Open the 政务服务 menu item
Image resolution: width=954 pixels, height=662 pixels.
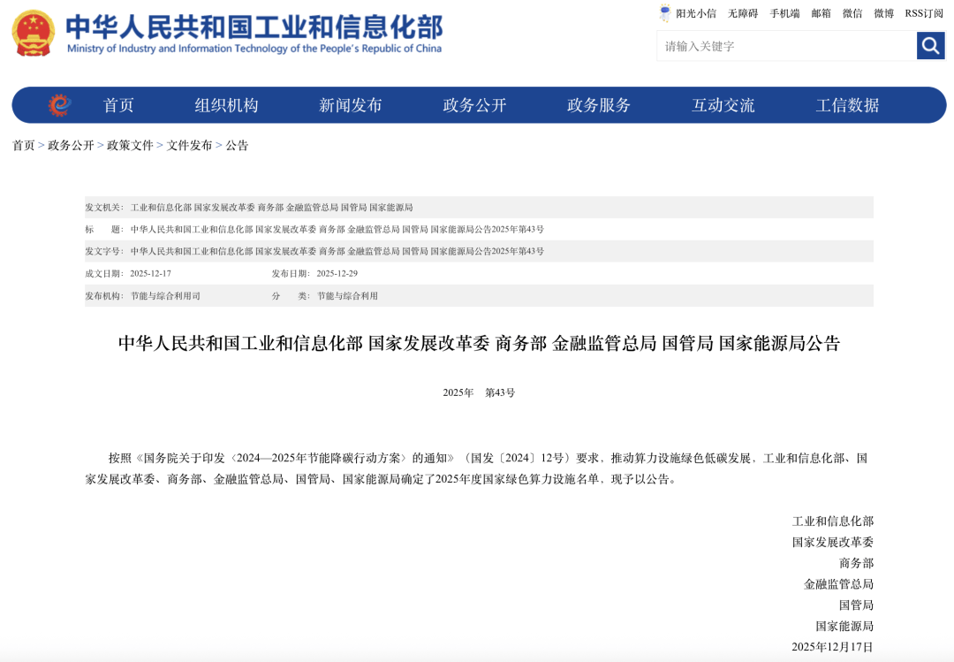598,105
